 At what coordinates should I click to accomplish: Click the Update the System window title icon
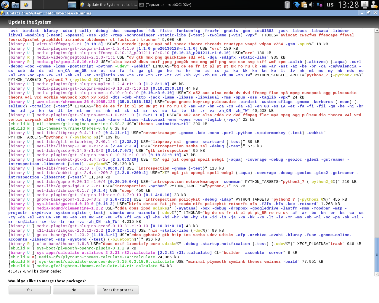click(3, 13)
